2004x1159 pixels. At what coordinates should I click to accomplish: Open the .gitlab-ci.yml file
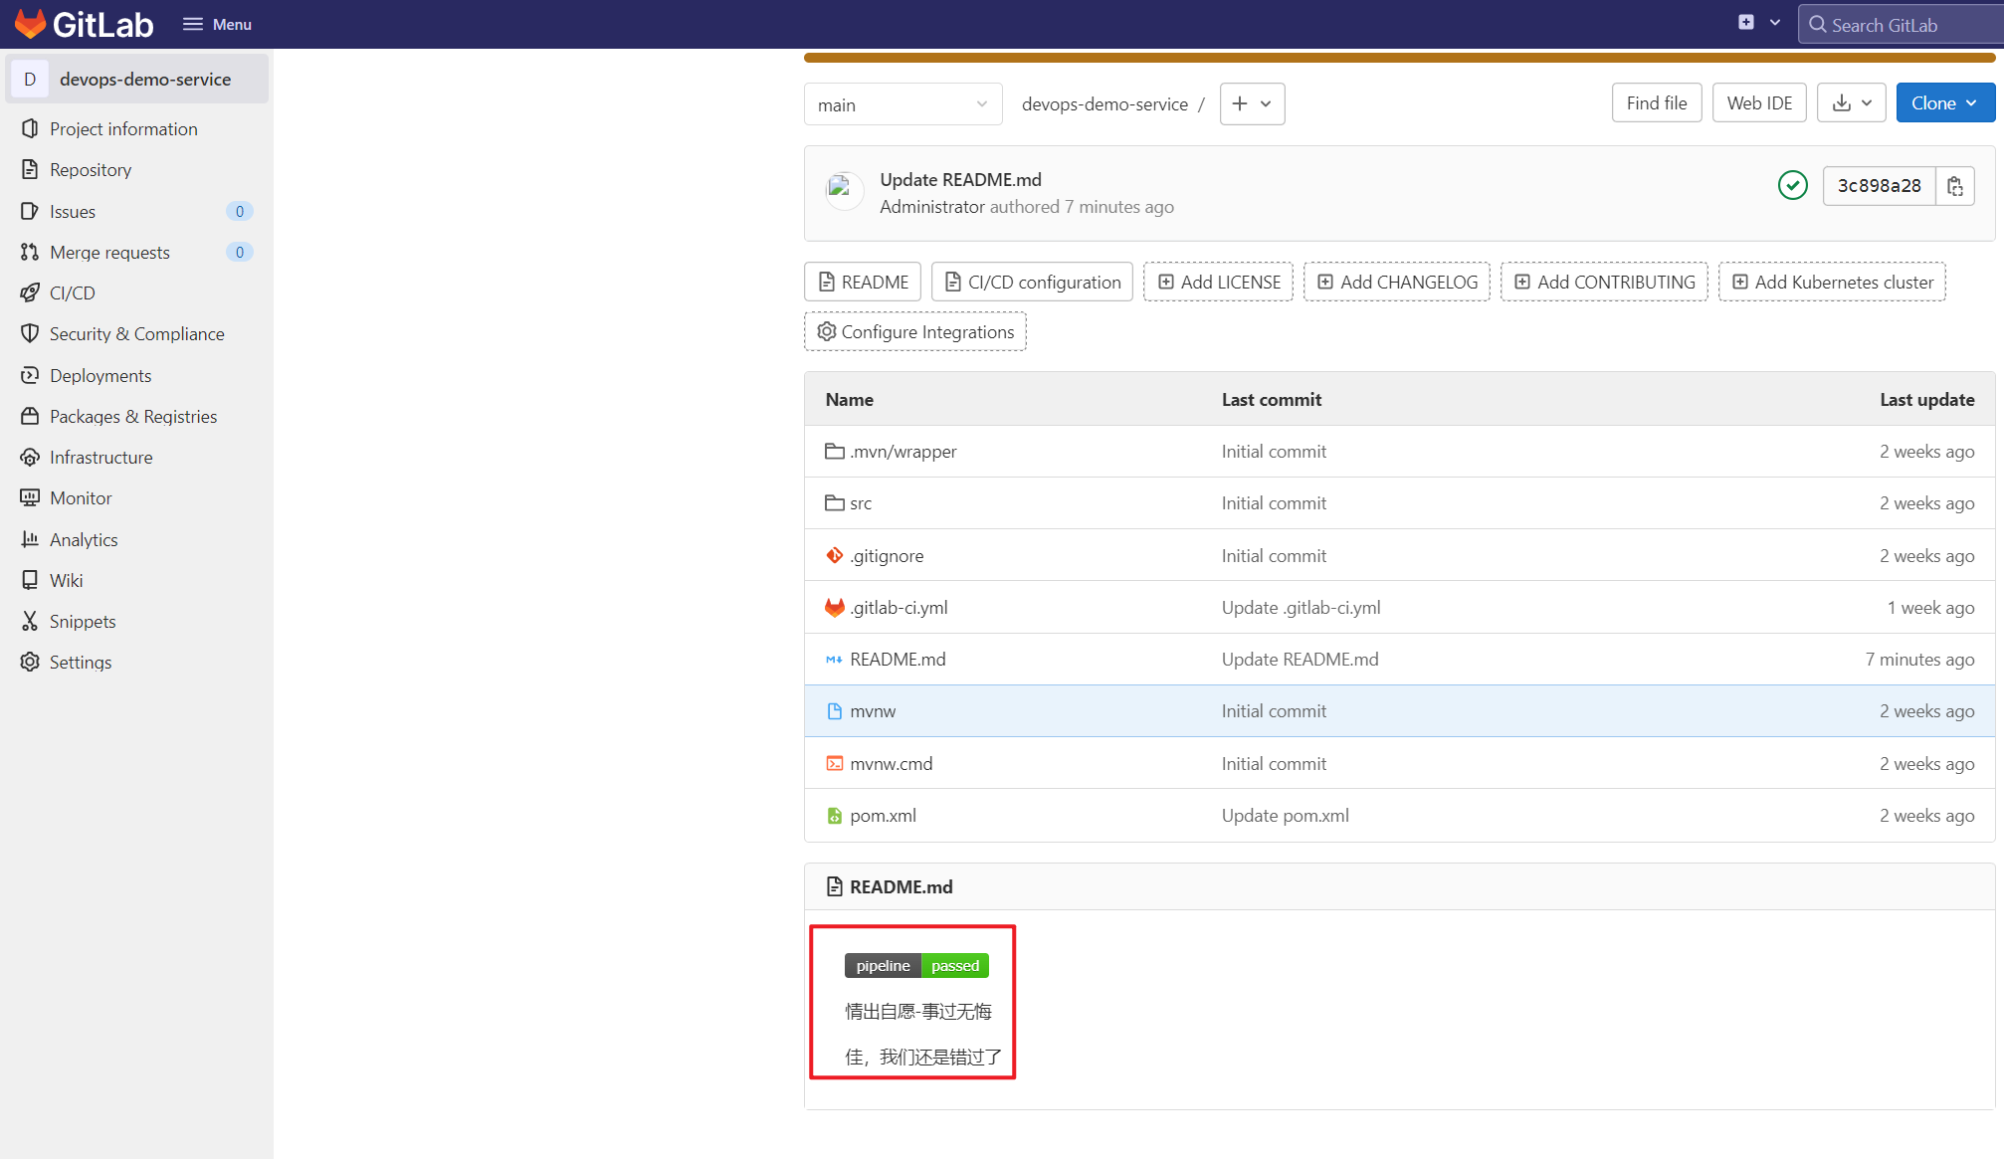(898, 607)
